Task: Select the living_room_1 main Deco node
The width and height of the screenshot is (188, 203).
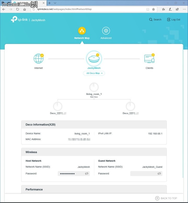Action: tap(94, 87)
